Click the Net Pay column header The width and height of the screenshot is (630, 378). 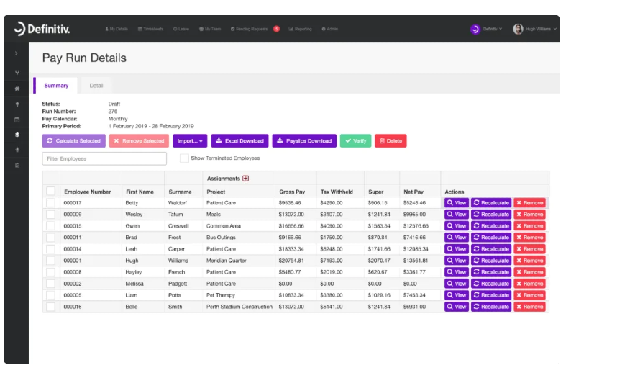(414, 192)
